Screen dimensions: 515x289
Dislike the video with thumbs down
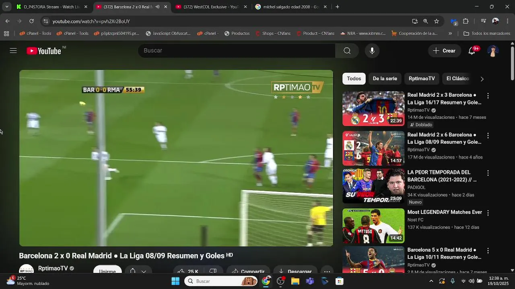(x=213, y=271)
